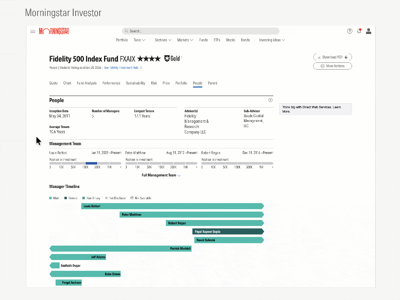Viewport: 400px width, 300px height.
Task: Click the magnifier icon in search bar
Action: tap(126, 31)
